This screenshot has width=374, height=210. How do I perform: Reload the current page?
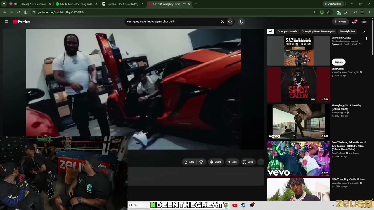click(x=18, y=12)
